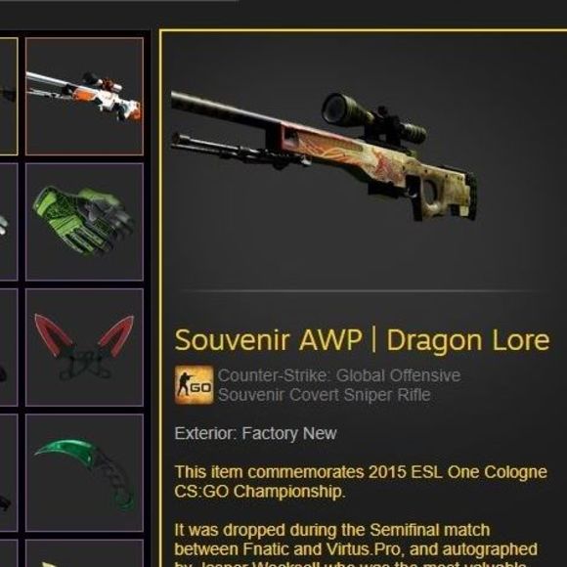Select the green sport gloves item
Viewport: 567px width, 567px height.
click(x=85, y=222)
